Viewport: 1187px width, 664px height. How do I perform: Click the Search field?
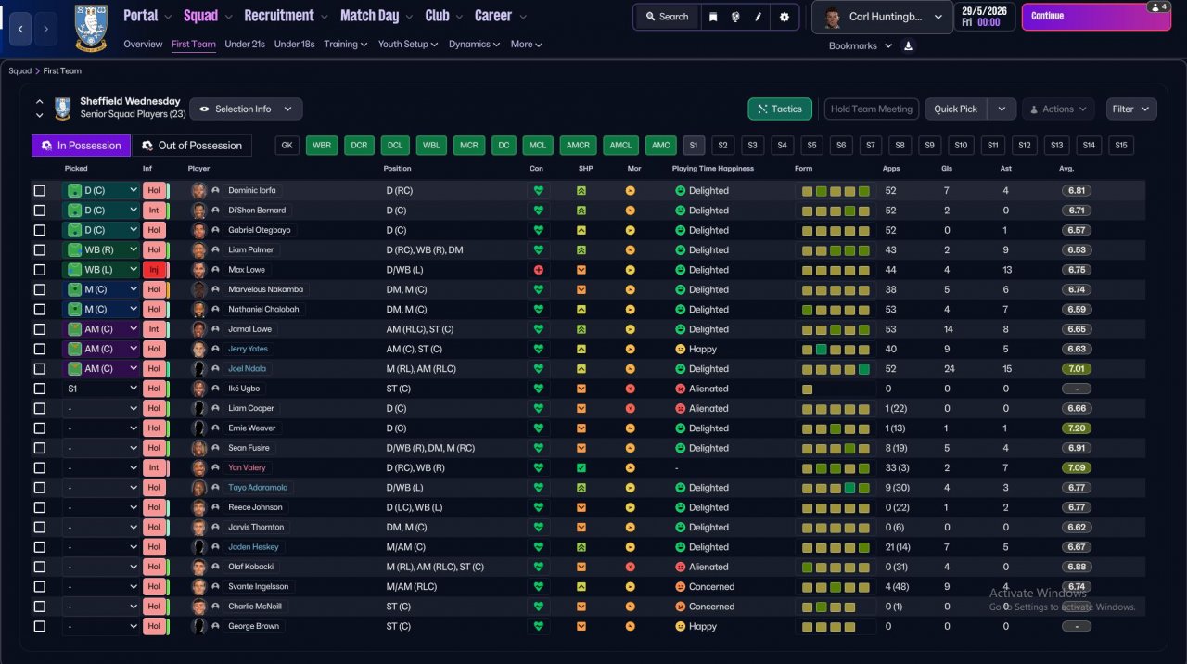click(666, 17)
